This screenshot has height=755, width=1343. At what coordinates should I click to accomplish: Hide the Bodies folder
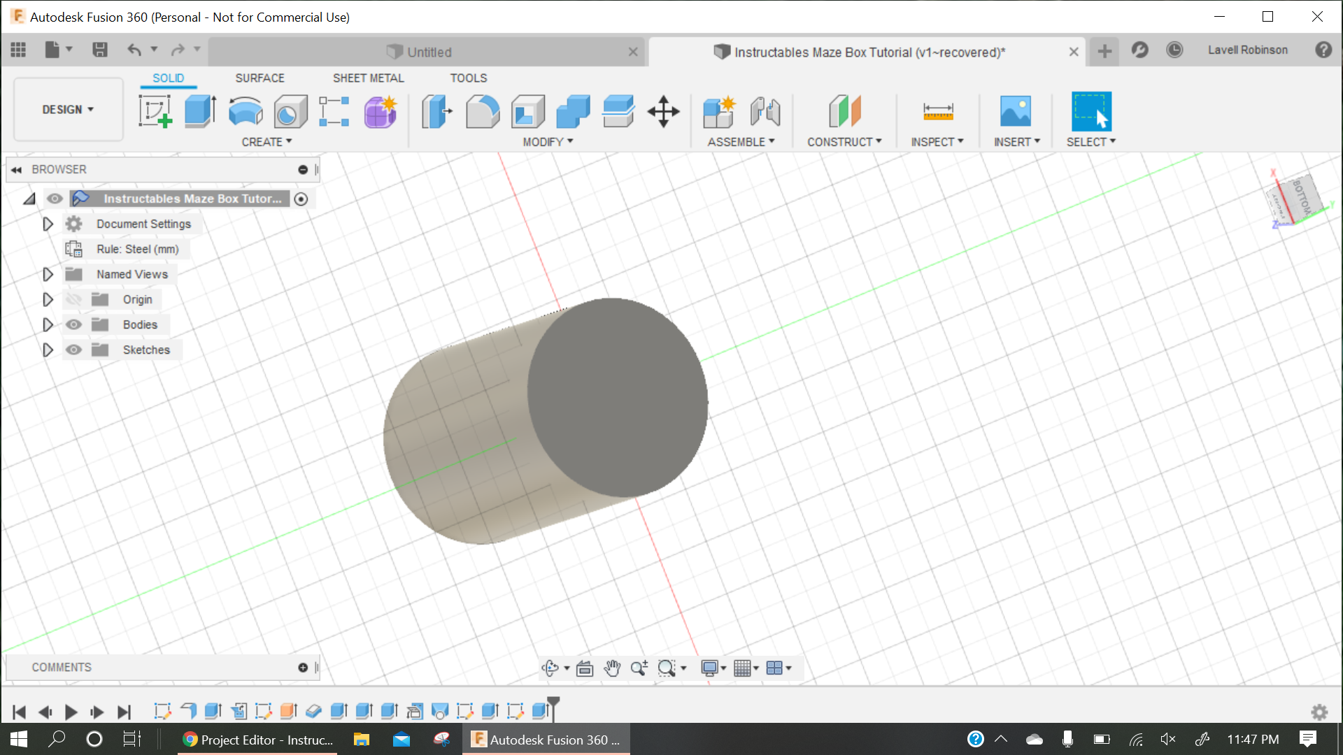tap(73, 324)
